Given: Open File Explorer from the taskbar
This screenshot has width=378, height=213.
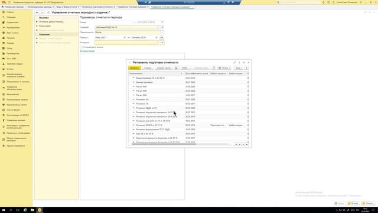Looking at the screenshot, I should coord(32,210).
